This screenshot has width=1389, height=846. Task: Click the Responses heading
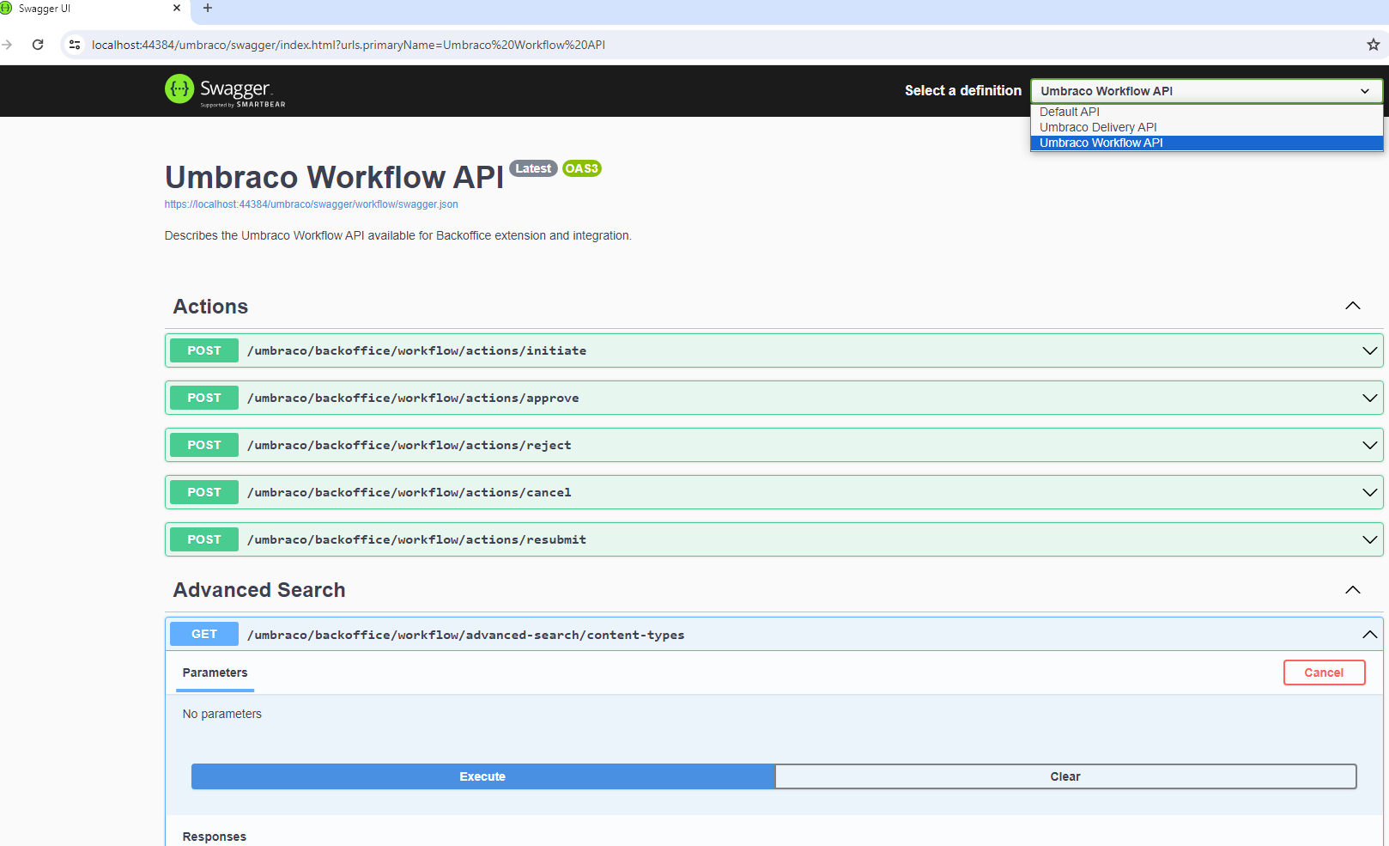(215, 837)
